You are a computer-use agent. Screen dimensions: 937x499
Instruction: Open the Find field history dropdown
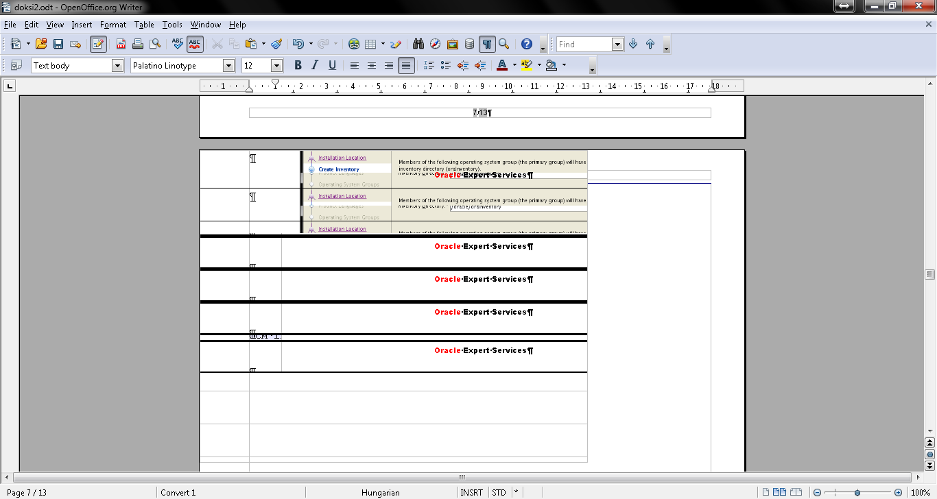[617, 44]
